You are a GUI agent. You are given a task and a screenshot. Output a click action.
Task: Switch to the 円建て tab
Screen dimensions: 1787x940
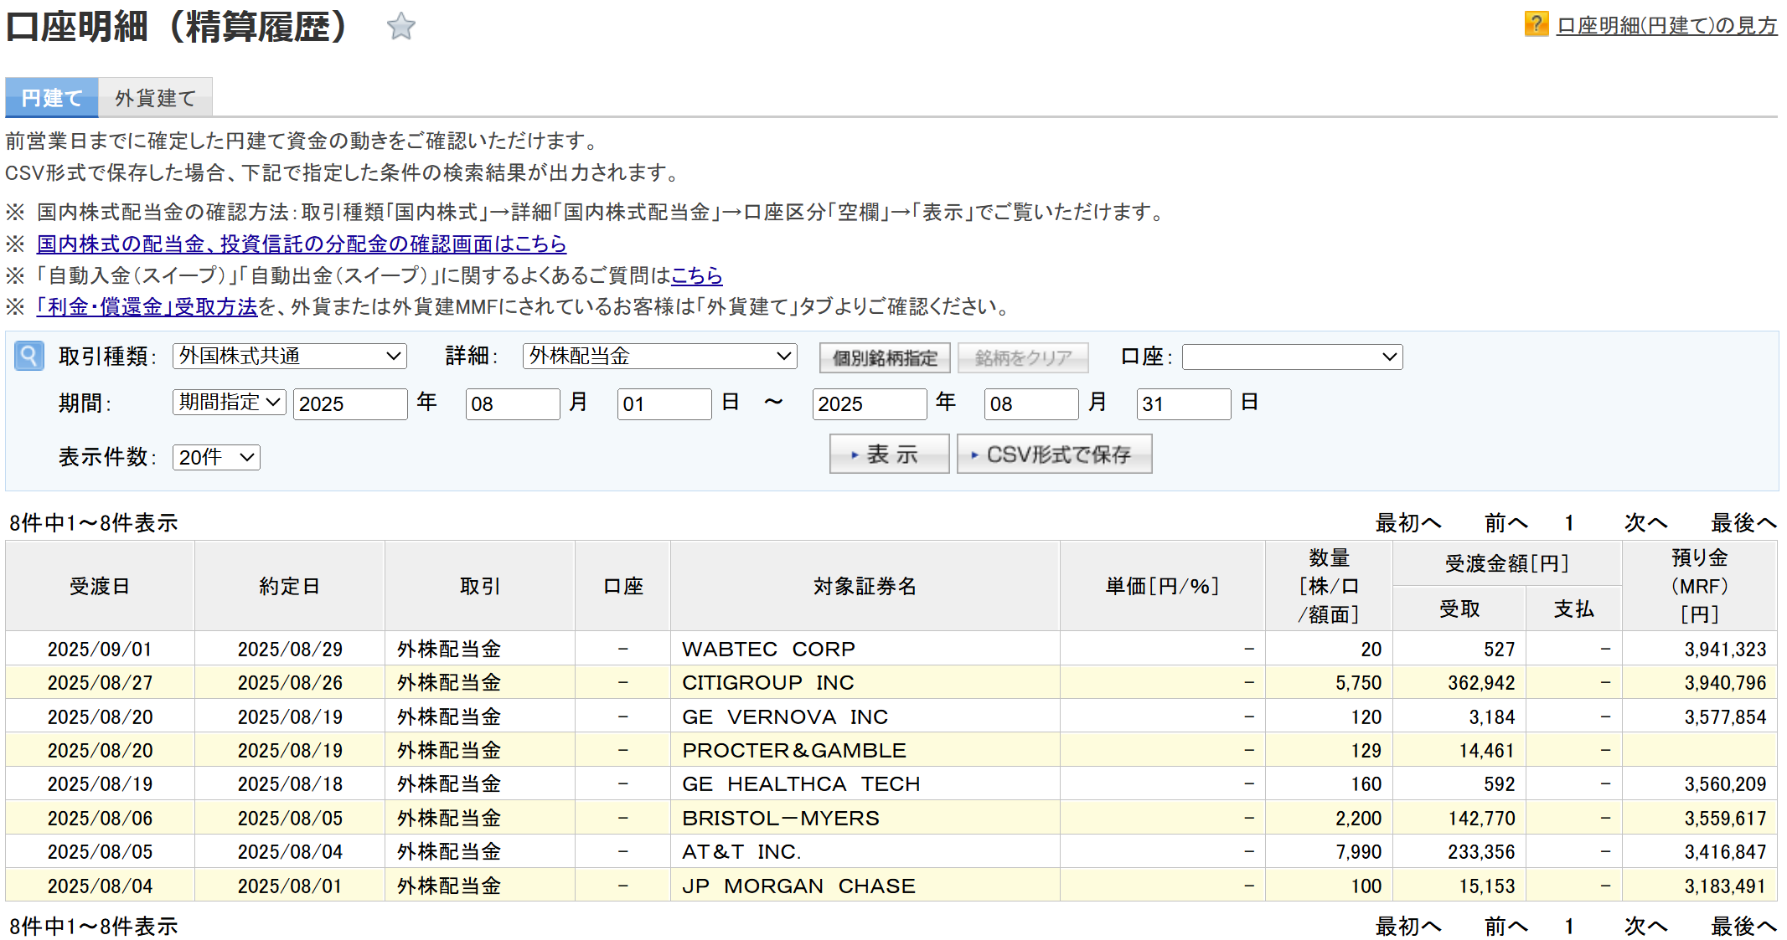52,98
